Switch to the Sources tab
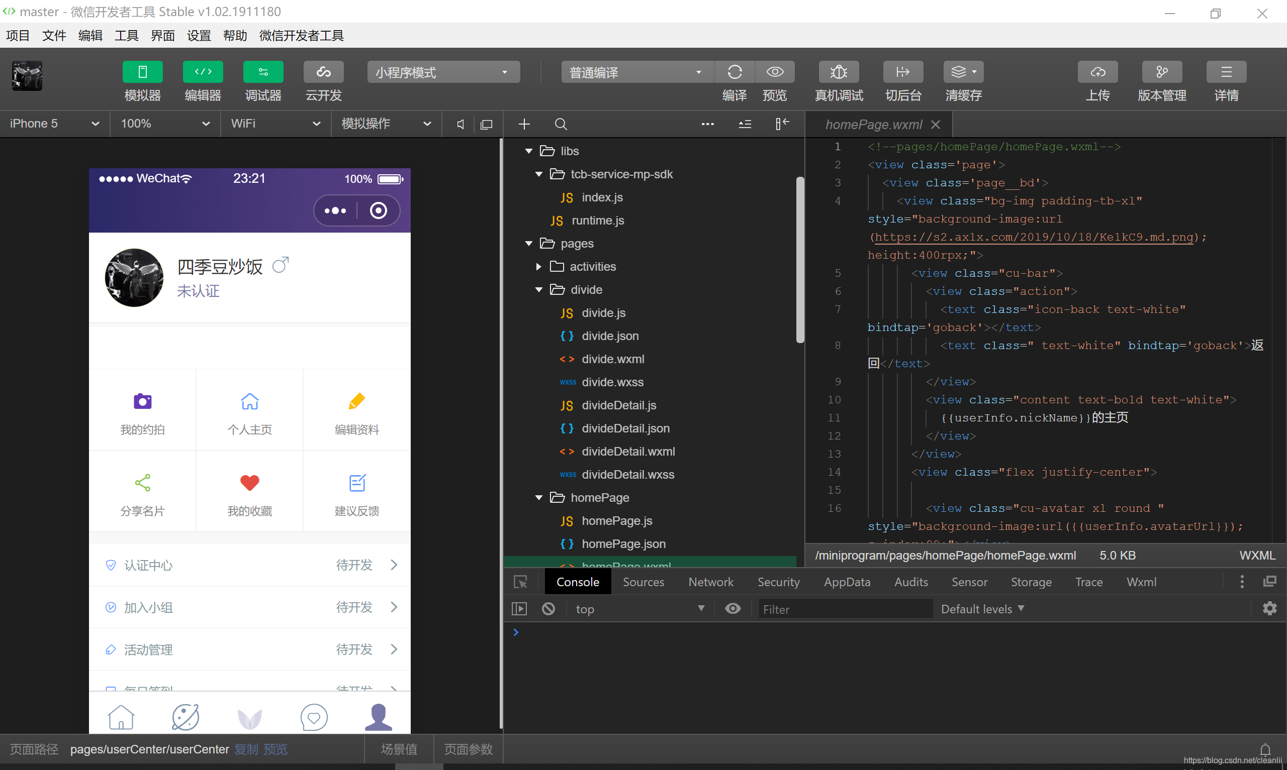The height and width of the screenshot is (770, 1287). [x=643, y=582]
